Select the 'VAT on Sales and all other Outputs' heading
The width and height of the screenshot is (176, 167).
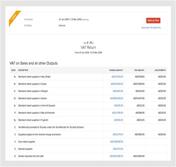pos(34,63)
